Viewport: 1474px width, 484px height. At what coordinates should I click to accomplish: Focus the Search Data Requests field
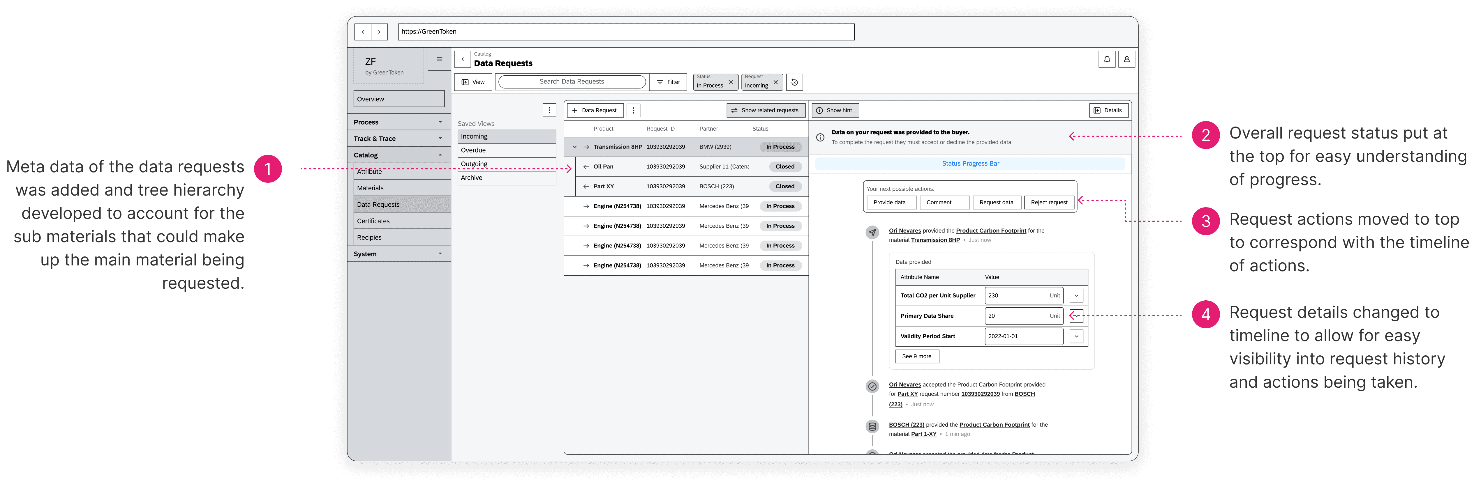(572, 82)
